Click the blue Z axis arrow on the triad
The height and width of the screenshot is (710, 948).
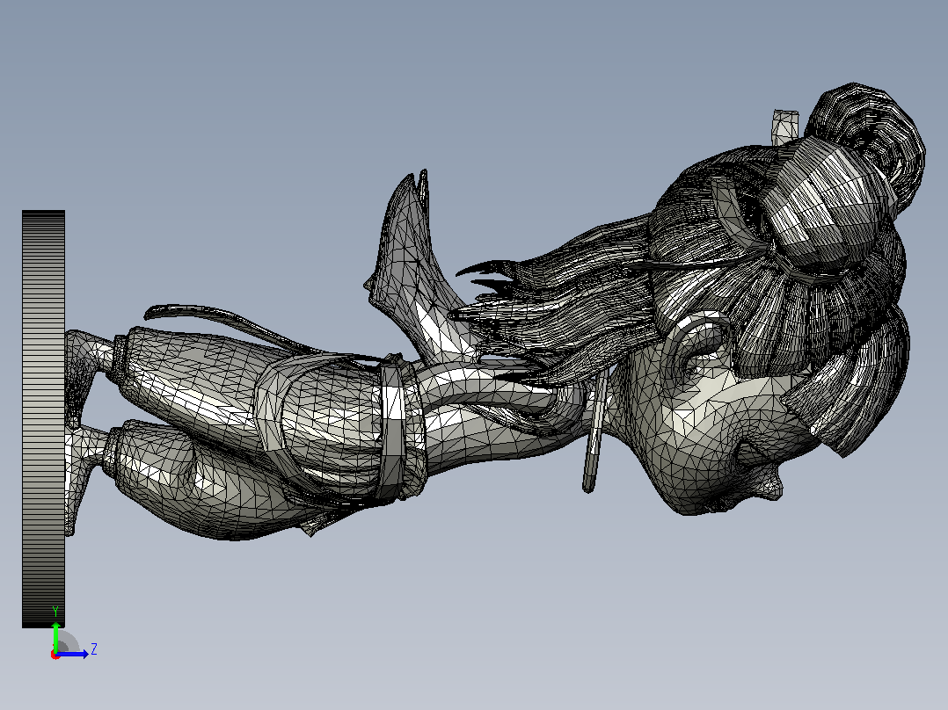(x=73, y=654)
